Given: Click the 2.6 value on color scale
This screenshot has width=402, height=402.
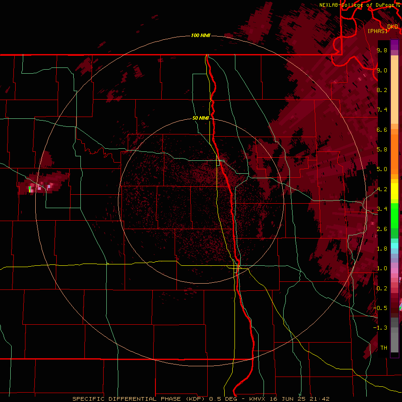Looking at the screenshot, I should [382, 229].
